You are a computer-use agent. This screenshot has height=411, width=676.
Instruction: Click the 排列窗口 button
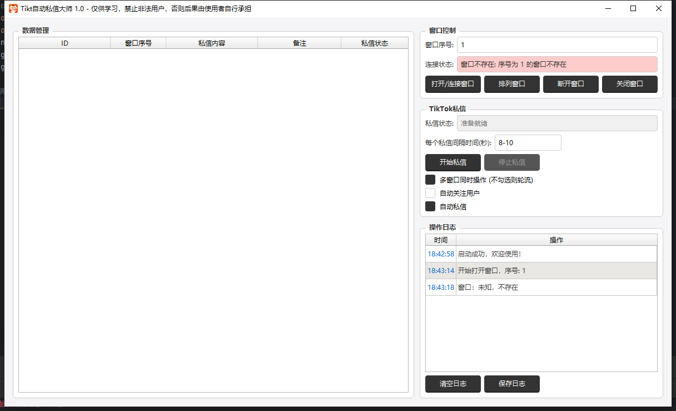pos(511,84)
